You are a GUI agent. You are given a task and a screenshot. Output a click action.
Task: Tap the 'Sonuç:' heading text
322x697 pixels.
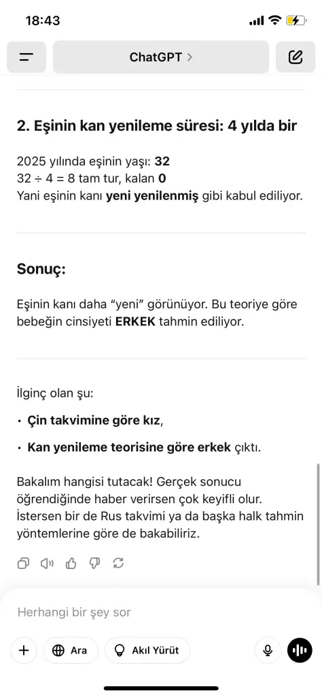click(x=41, y=269)
